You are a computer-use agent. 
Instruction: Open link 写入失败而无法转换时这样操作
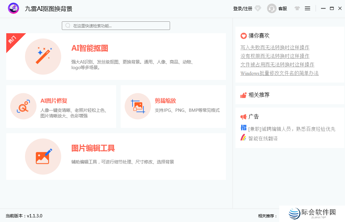coord(275,48)
